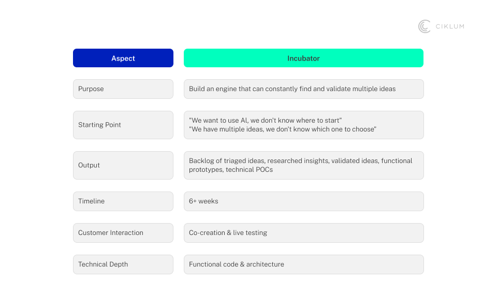Viewport: 497px width, 294px height.
Task: Click the 'We have multiple ideas' quote
Action: 282,129
